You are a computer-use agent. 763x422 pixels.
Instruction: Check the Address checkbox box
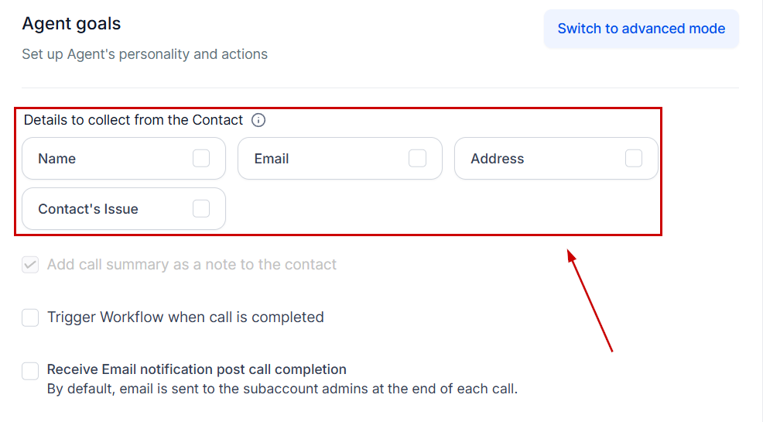[634, 159]
